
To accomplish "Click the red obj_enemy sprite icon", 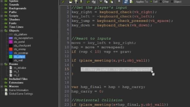I will pos(11,49).
